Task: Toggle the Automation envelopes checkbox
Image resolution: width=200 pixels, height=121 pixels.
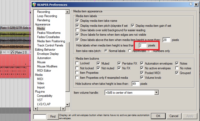Action: pos(142,63)
